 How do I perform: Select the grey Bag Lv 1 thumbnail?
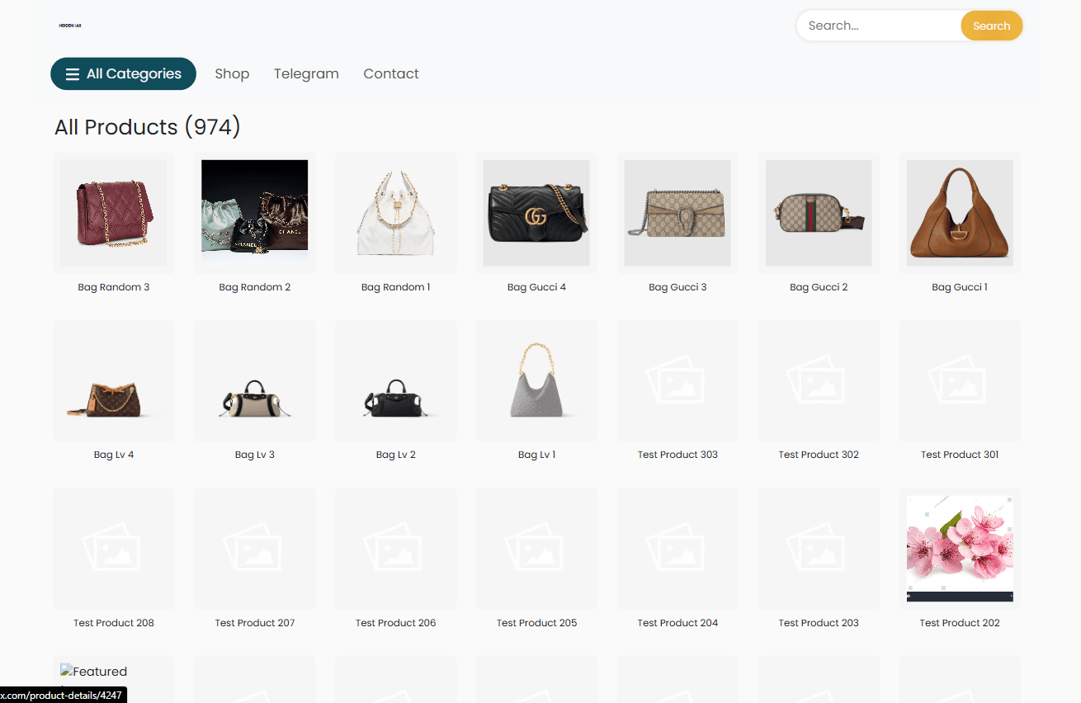click(x=536, y=381)
